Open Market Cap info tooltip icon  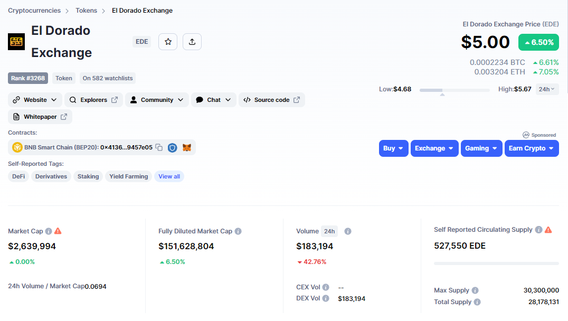(49, 231)
